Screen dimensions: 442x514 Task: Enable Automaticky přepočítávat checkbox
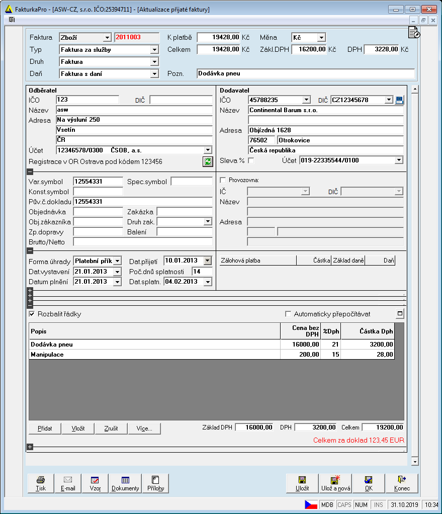tap(288, 314)
